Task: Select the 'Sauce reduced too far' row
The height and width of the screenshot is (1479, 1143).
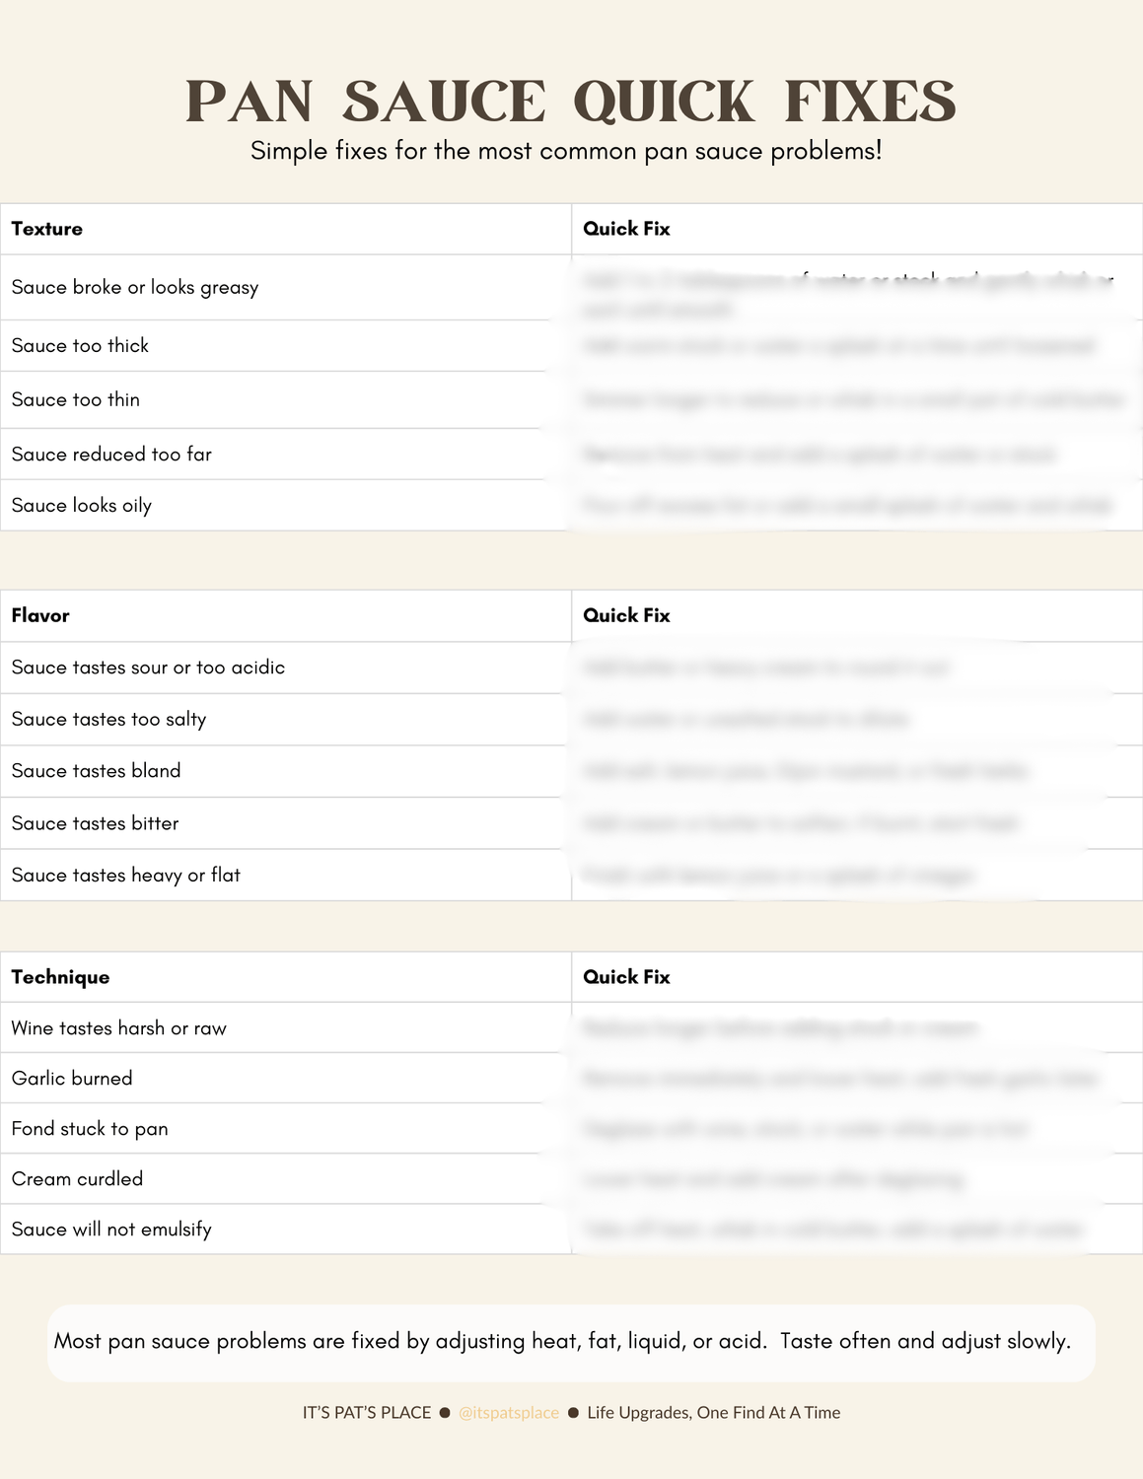Action: 111,455
